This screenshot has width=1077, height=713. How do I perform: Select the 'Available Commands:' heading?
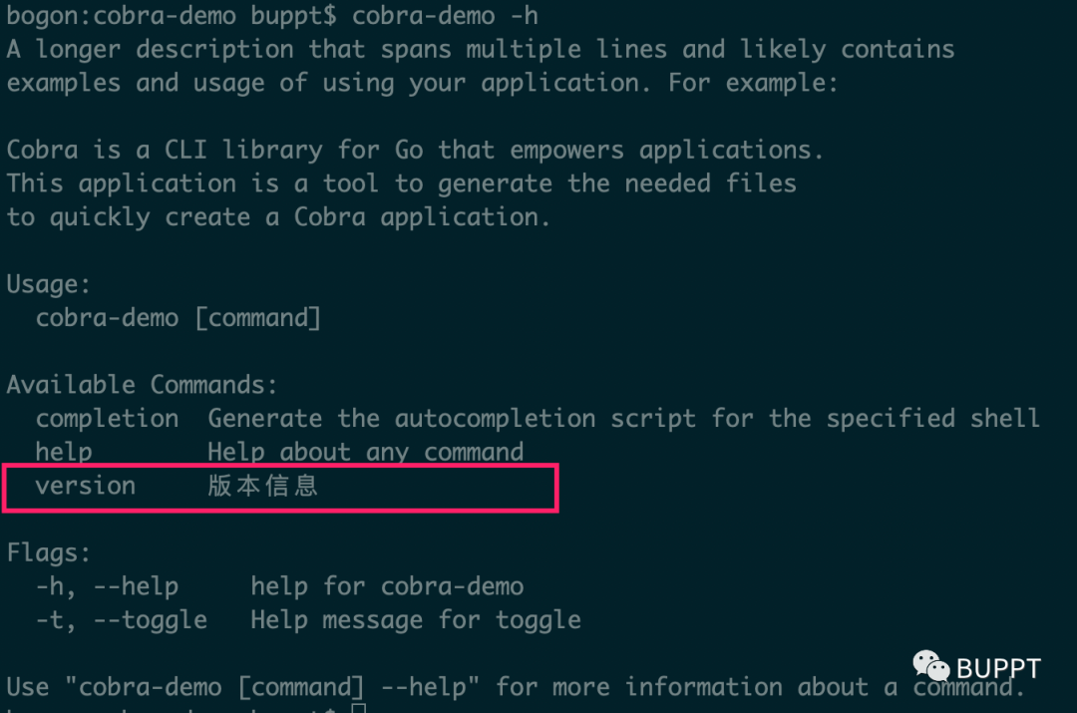(143, 385)
